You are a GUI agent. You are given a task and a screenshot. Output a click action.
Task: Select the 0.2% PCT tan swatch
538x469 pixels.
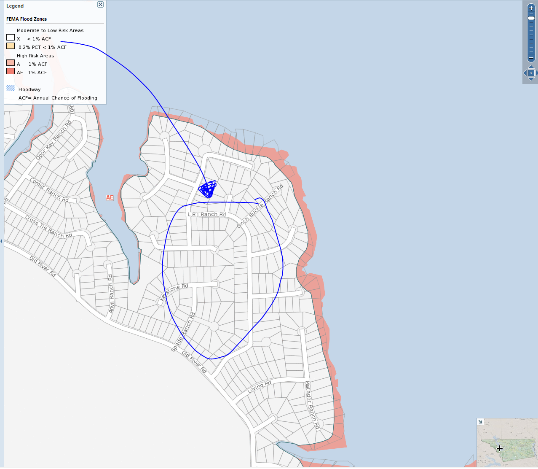(x=10, y=46)
